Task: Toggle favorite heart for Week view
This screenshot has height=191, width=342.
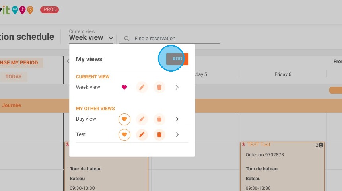Action: pyautogui.click(x=124, y=87)
